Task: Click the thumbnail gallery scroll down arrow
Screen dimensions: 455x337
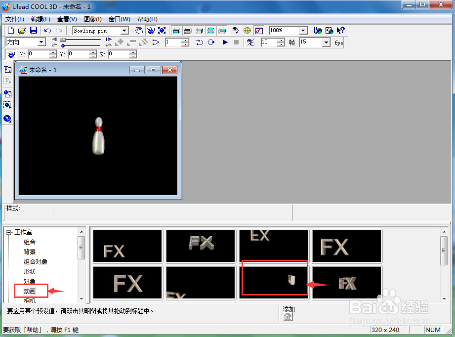Action: click(x=444, y=298)
